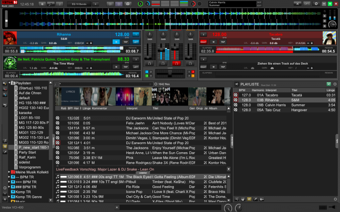The height and width of the screenshot is (212, 340).
Task: Open the gear icon in the left sidebar
Action: 5,188
